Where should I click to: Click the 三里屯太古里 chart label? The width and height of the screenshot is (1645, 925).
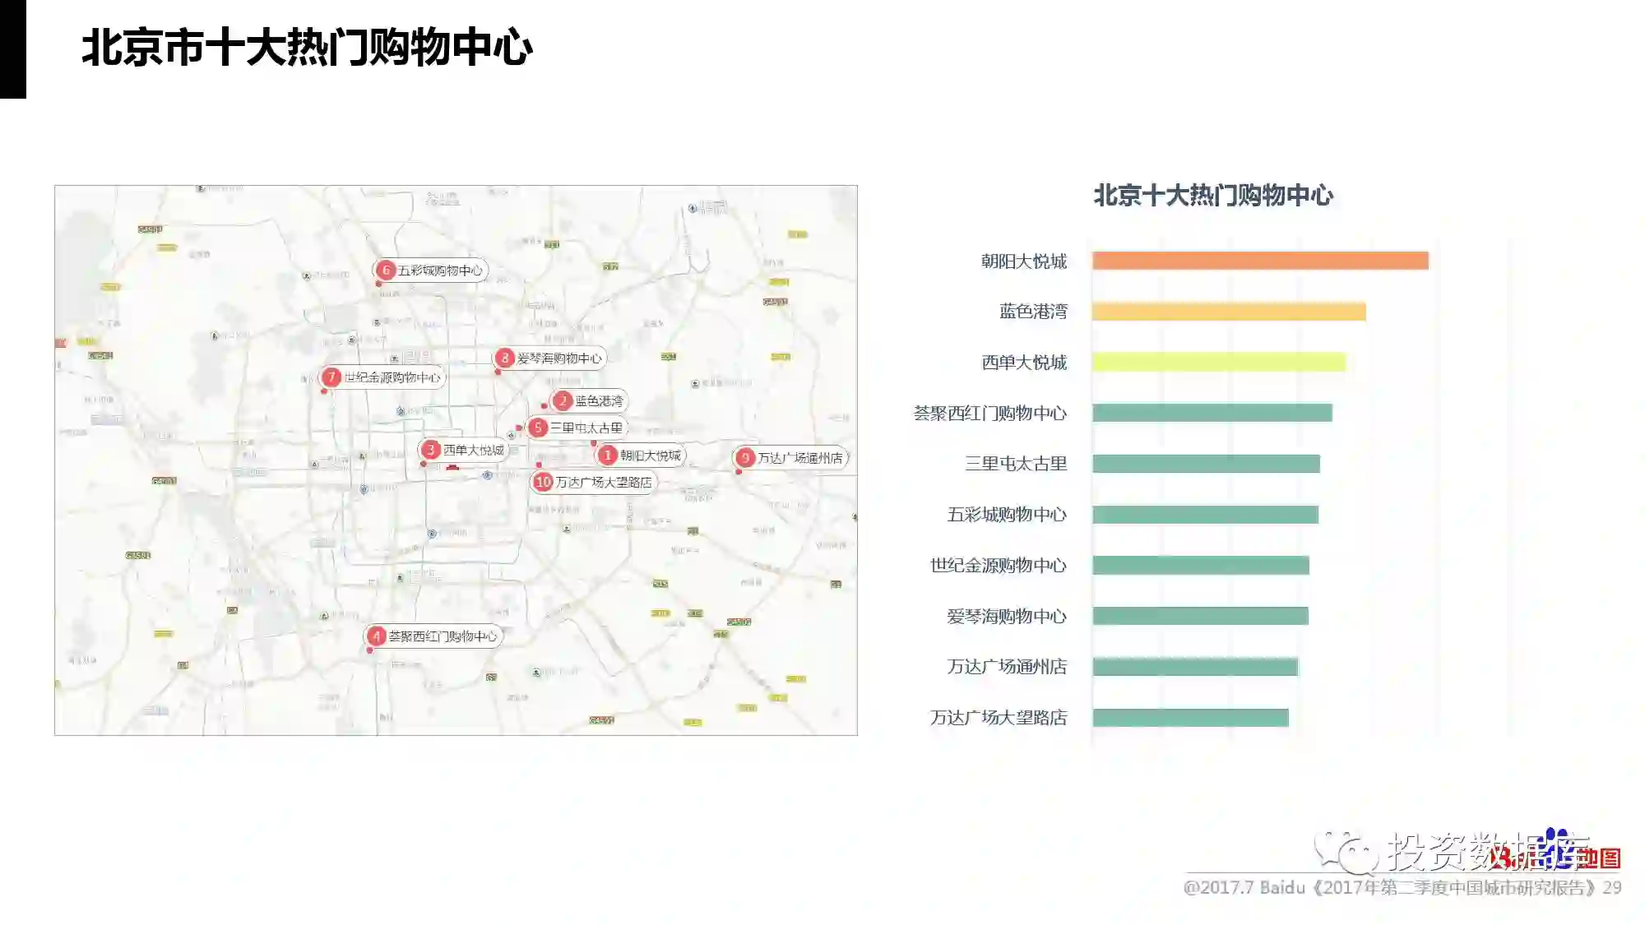[1015, 464]
